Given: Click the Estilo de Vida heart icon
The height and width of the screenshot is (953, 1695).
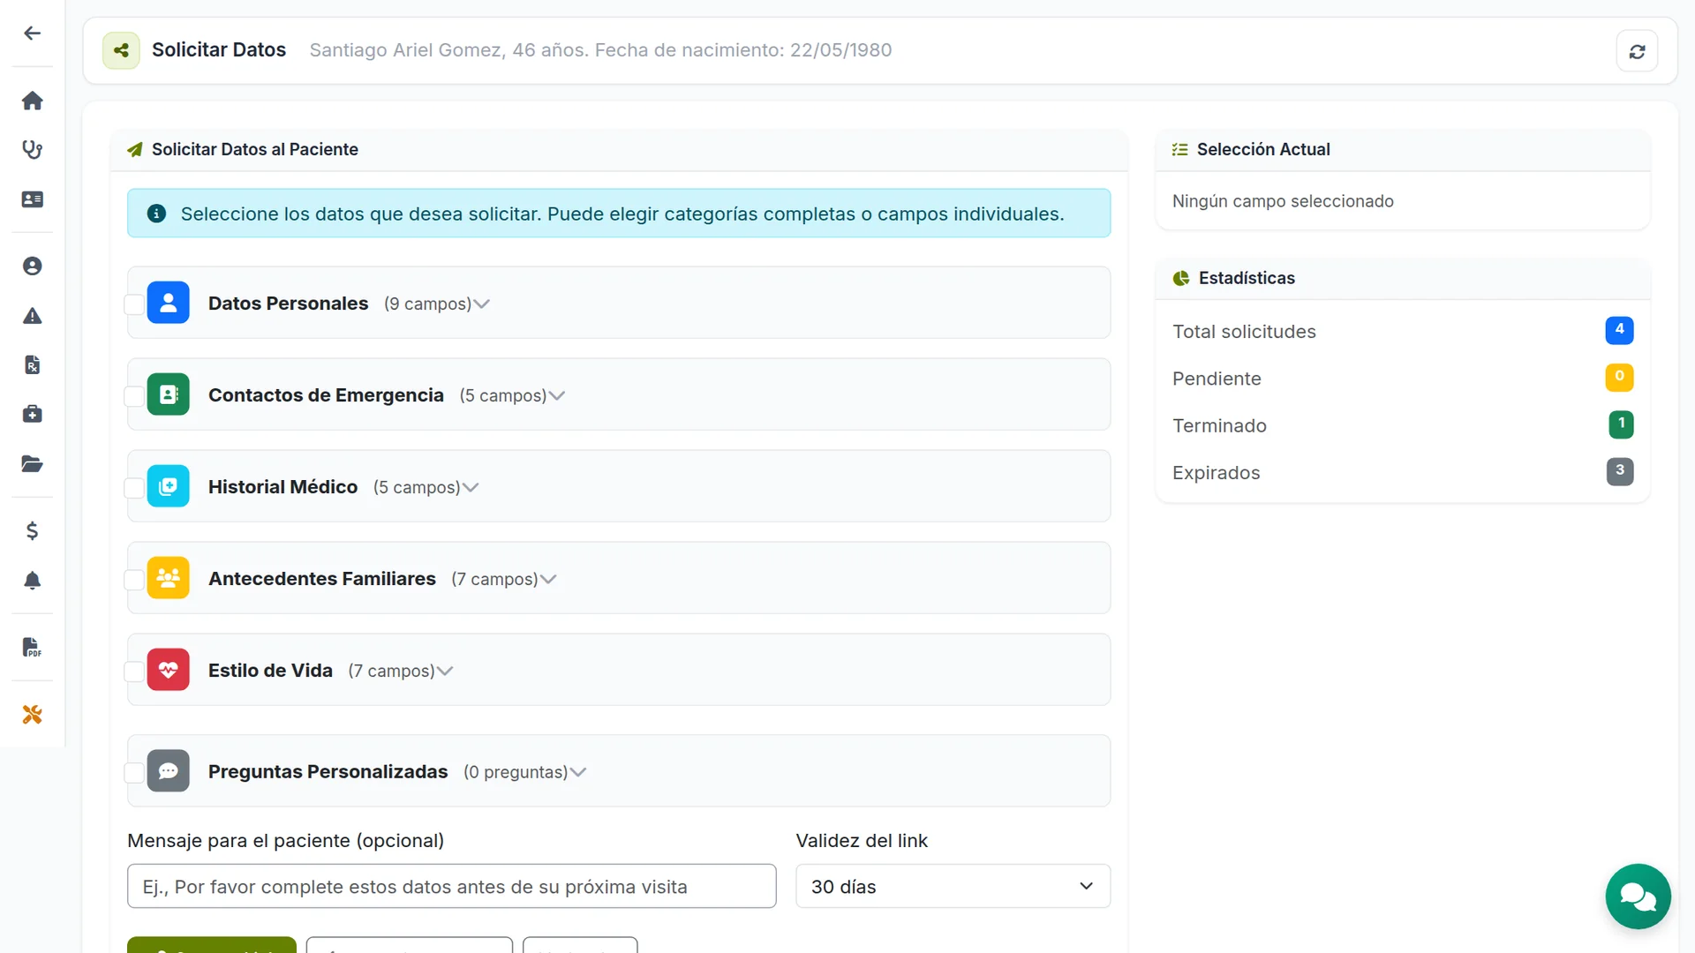Looking at the screenshot, I should pyautogui.click(x=169, y=670).
